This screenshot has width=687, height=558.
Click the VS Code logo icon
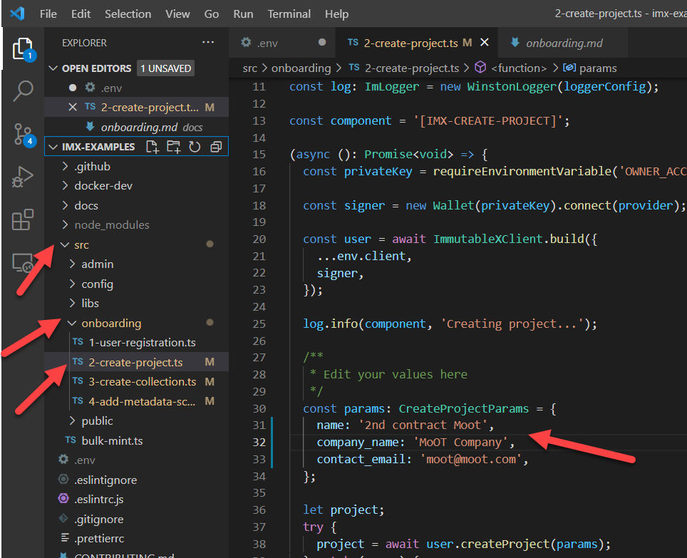18,14
